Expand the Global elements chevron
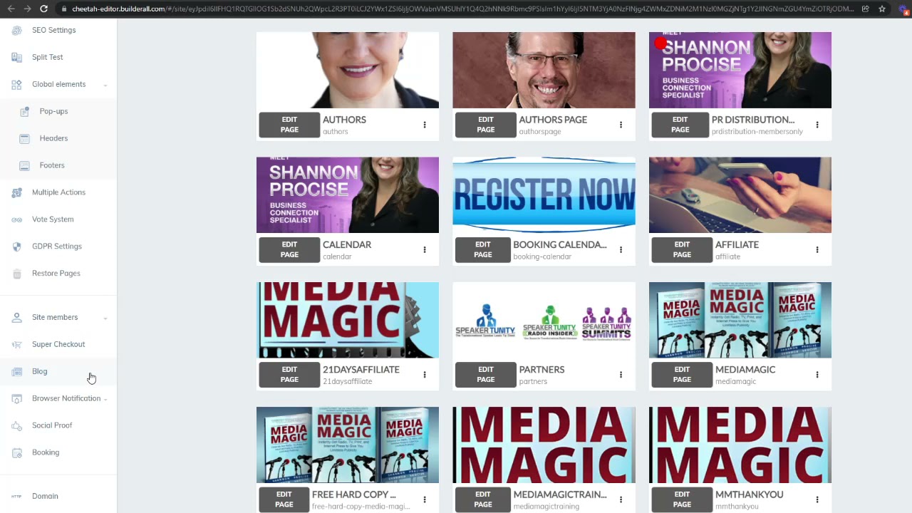 pyautogui.click(x=105, y=85)
